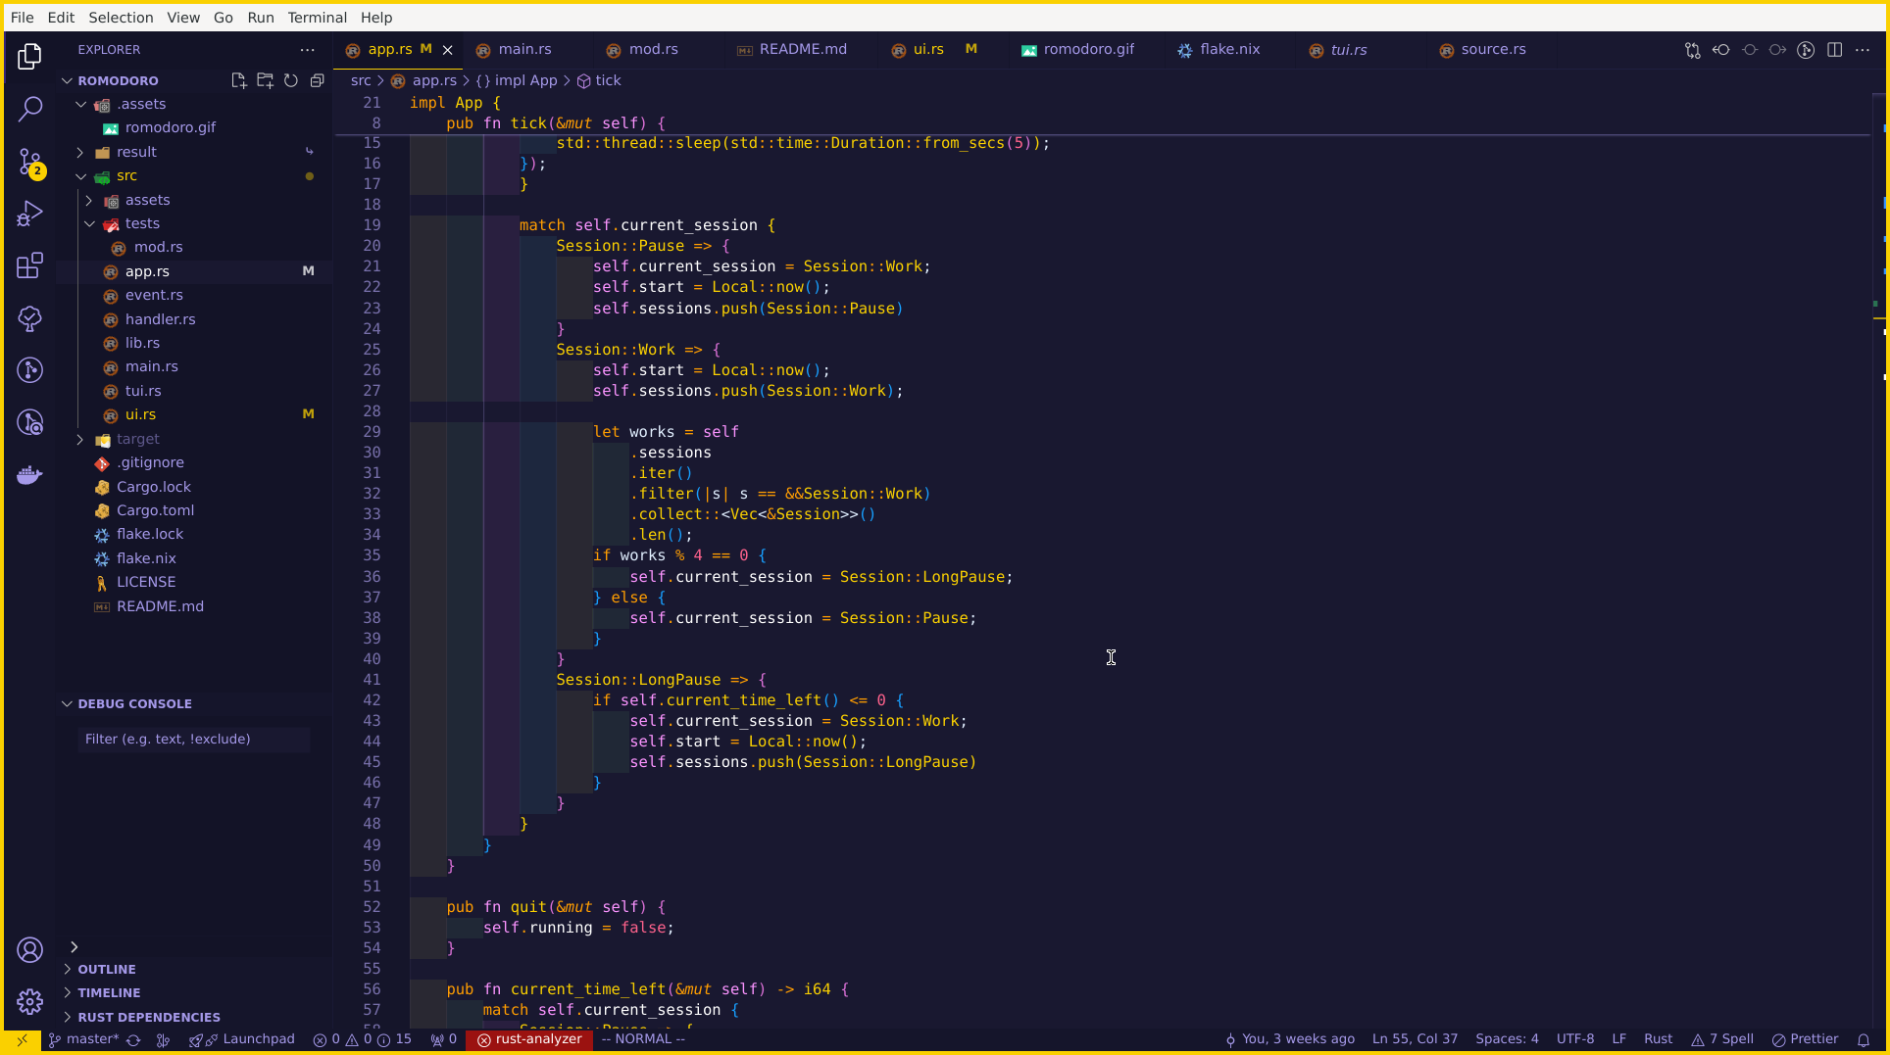Click errors and warnings count indicator
The width and height of the screenshot is (1890, 1055).
coord(362,1039)
